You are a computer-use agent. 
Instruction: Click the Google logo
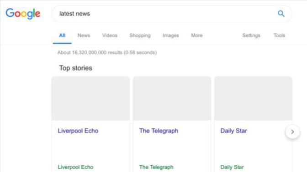[23, 14]
